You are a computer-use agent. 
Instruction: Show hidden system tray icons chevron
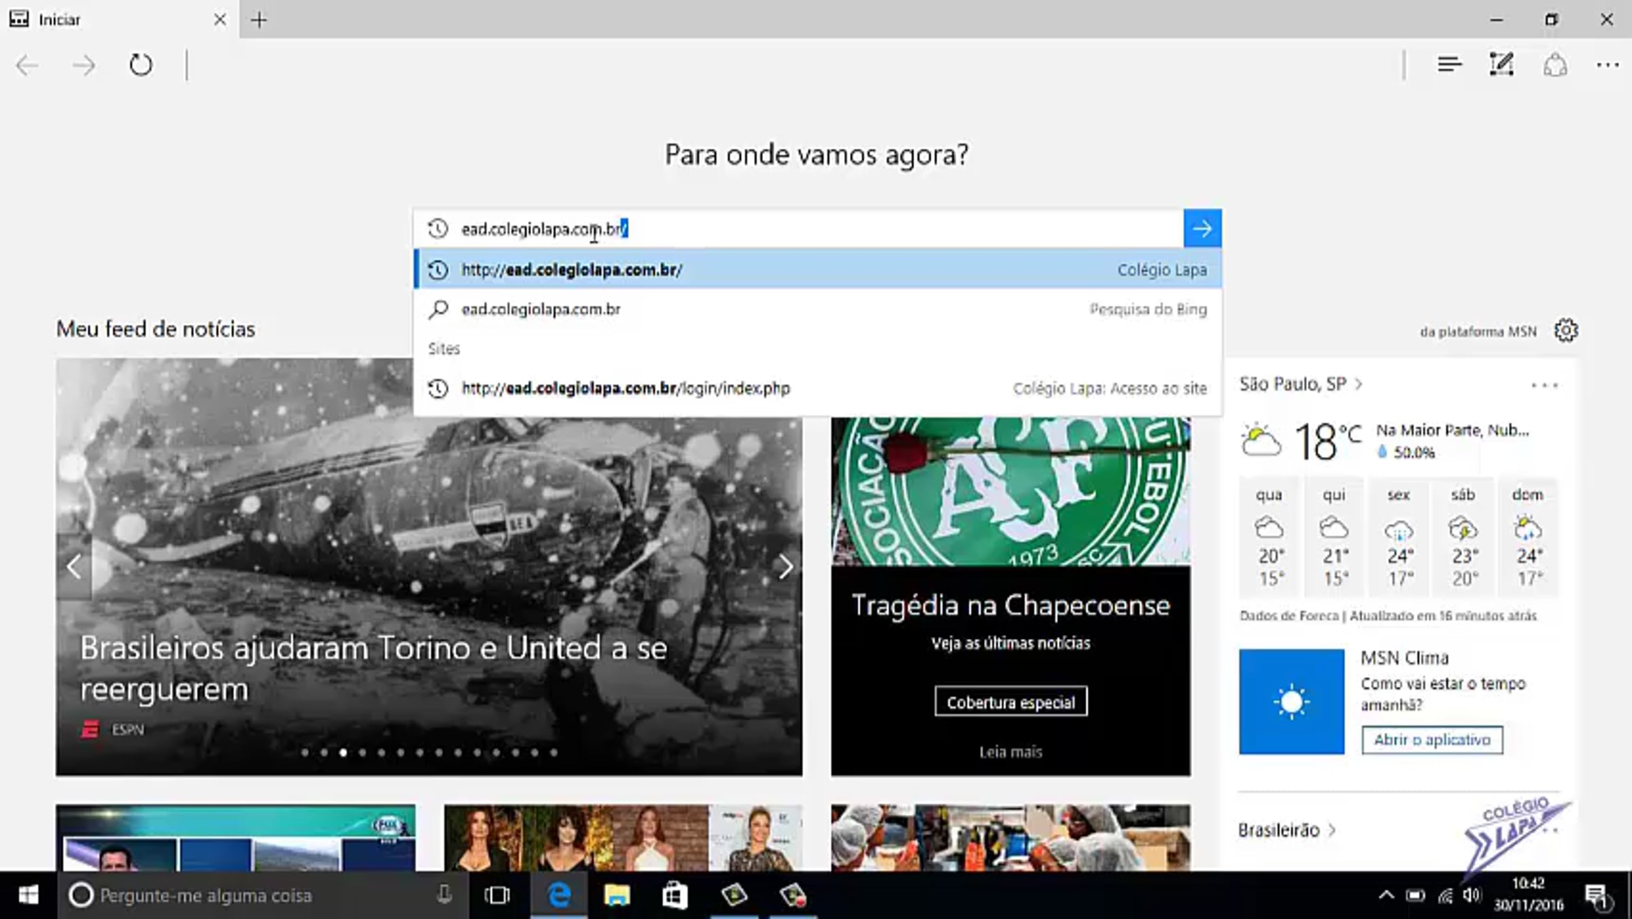1386,895
